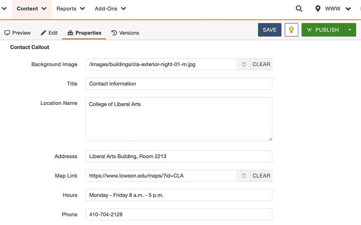This screenshot has height=225, width=361.
Task: Click the lightbulb page check icon
Action: [x=291, y=30]
